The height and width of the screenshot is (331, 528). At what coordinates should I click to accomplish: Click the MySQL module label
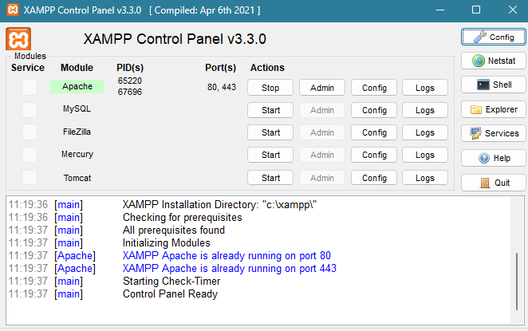point(77,108)
